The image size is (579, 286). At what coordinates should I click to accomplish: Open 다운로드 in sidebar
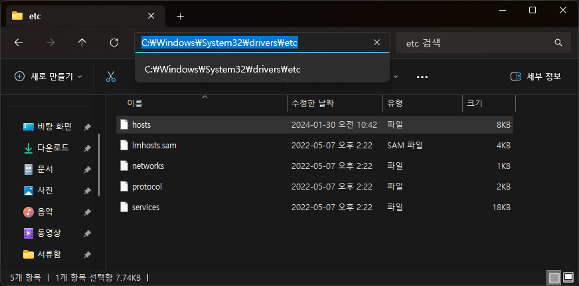(46, 148)
